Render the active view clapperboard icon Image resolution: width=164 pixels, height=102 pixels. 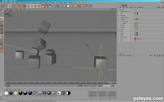pos(43,6)
